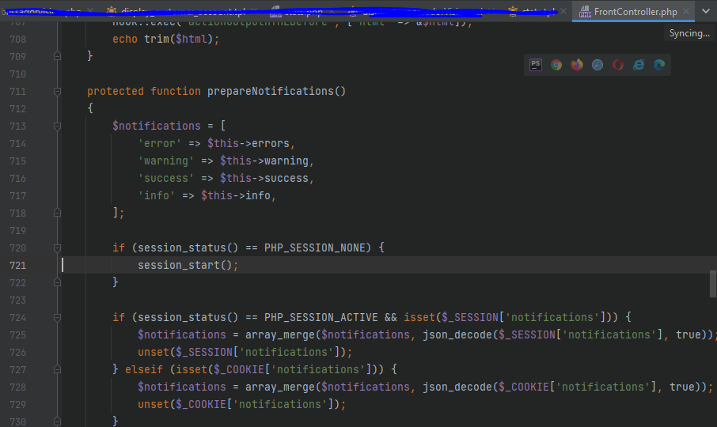The height and width of the screenshot is (427, 717).
Task: Collapse the prepareNotifications function at line 711
Action: [57, 92]
